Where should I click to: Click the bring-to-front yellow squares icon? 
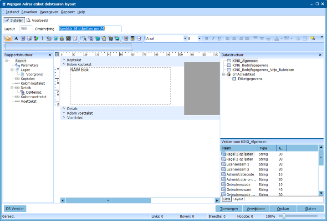[313, 39]
